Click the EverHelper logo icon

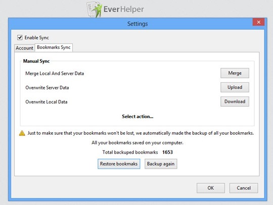pyautogui.click(x=94, y=10)
